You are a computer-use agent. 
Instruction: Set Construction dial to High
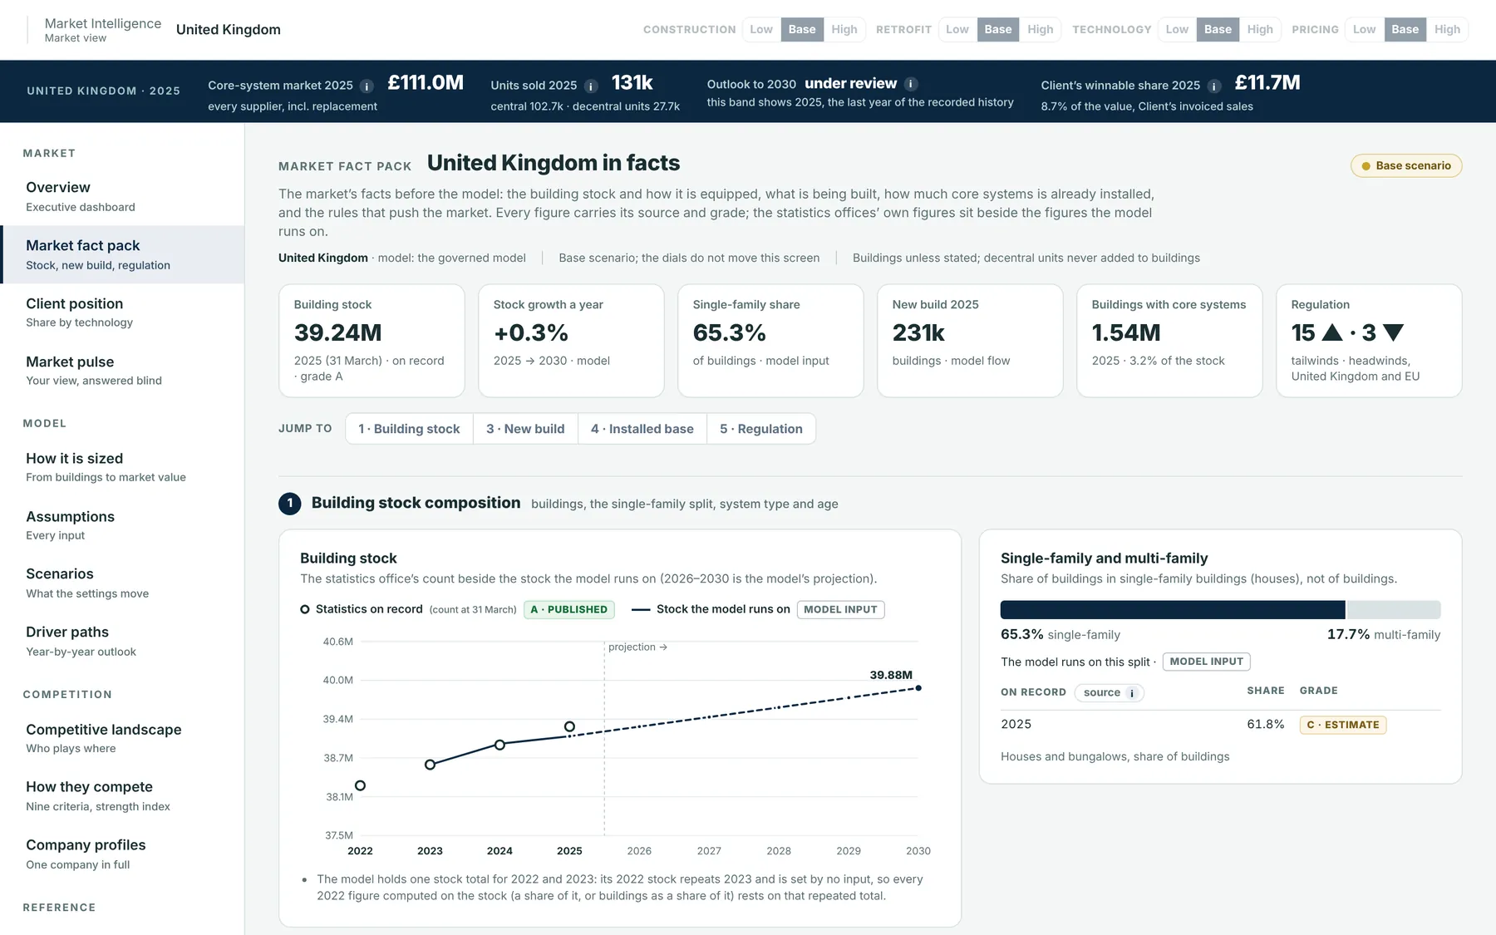[x=844, y=29]
